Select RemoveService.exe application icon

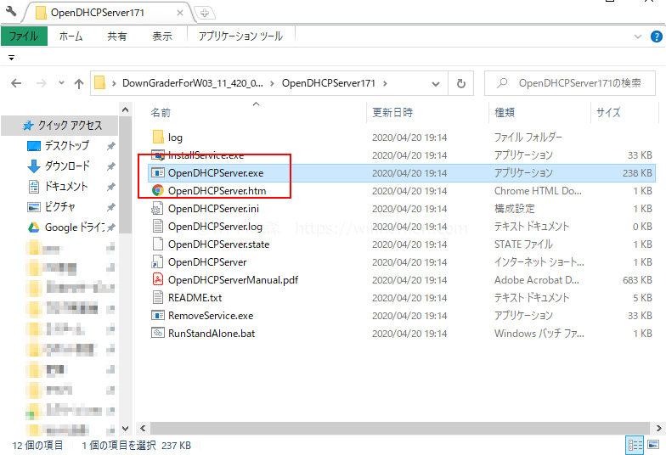[158, 316]
